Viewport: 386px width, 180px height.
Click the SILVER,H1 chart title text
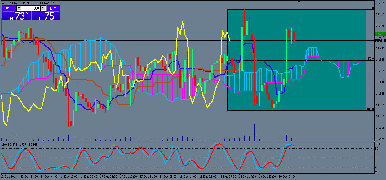coord(13,3)
